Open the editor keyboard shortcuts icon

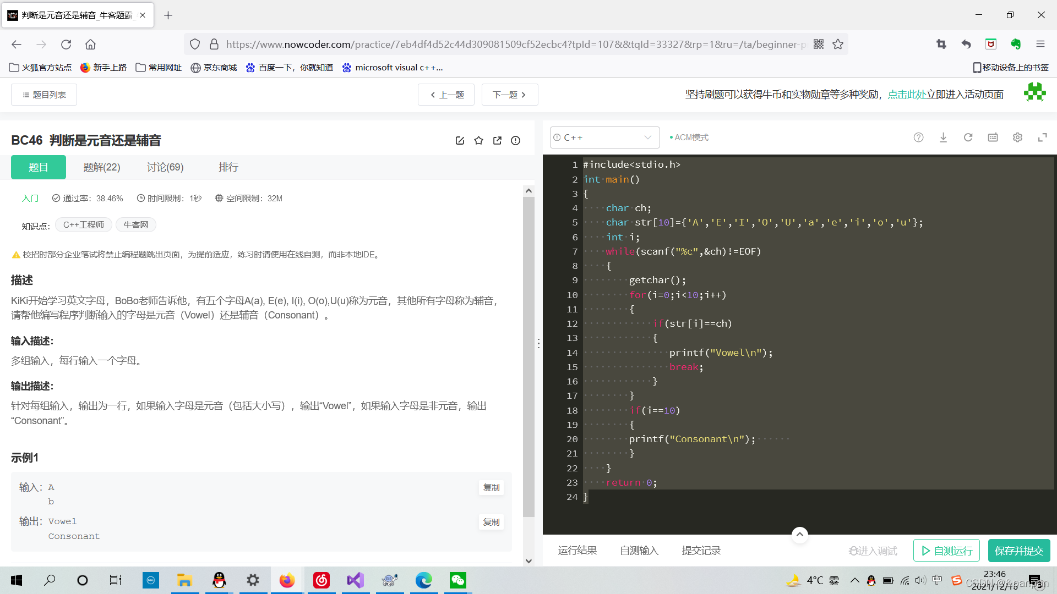point(993,137)
